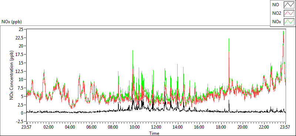Click the NOx green plot legend swatch
Viewport: 296px width, 136px height.
(289, 22)
